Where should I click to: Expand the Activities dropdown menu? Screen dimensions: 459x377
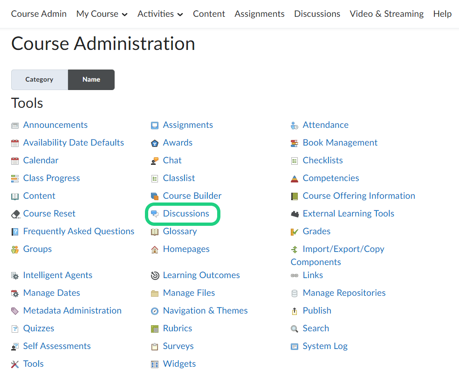tap(160, 14)
